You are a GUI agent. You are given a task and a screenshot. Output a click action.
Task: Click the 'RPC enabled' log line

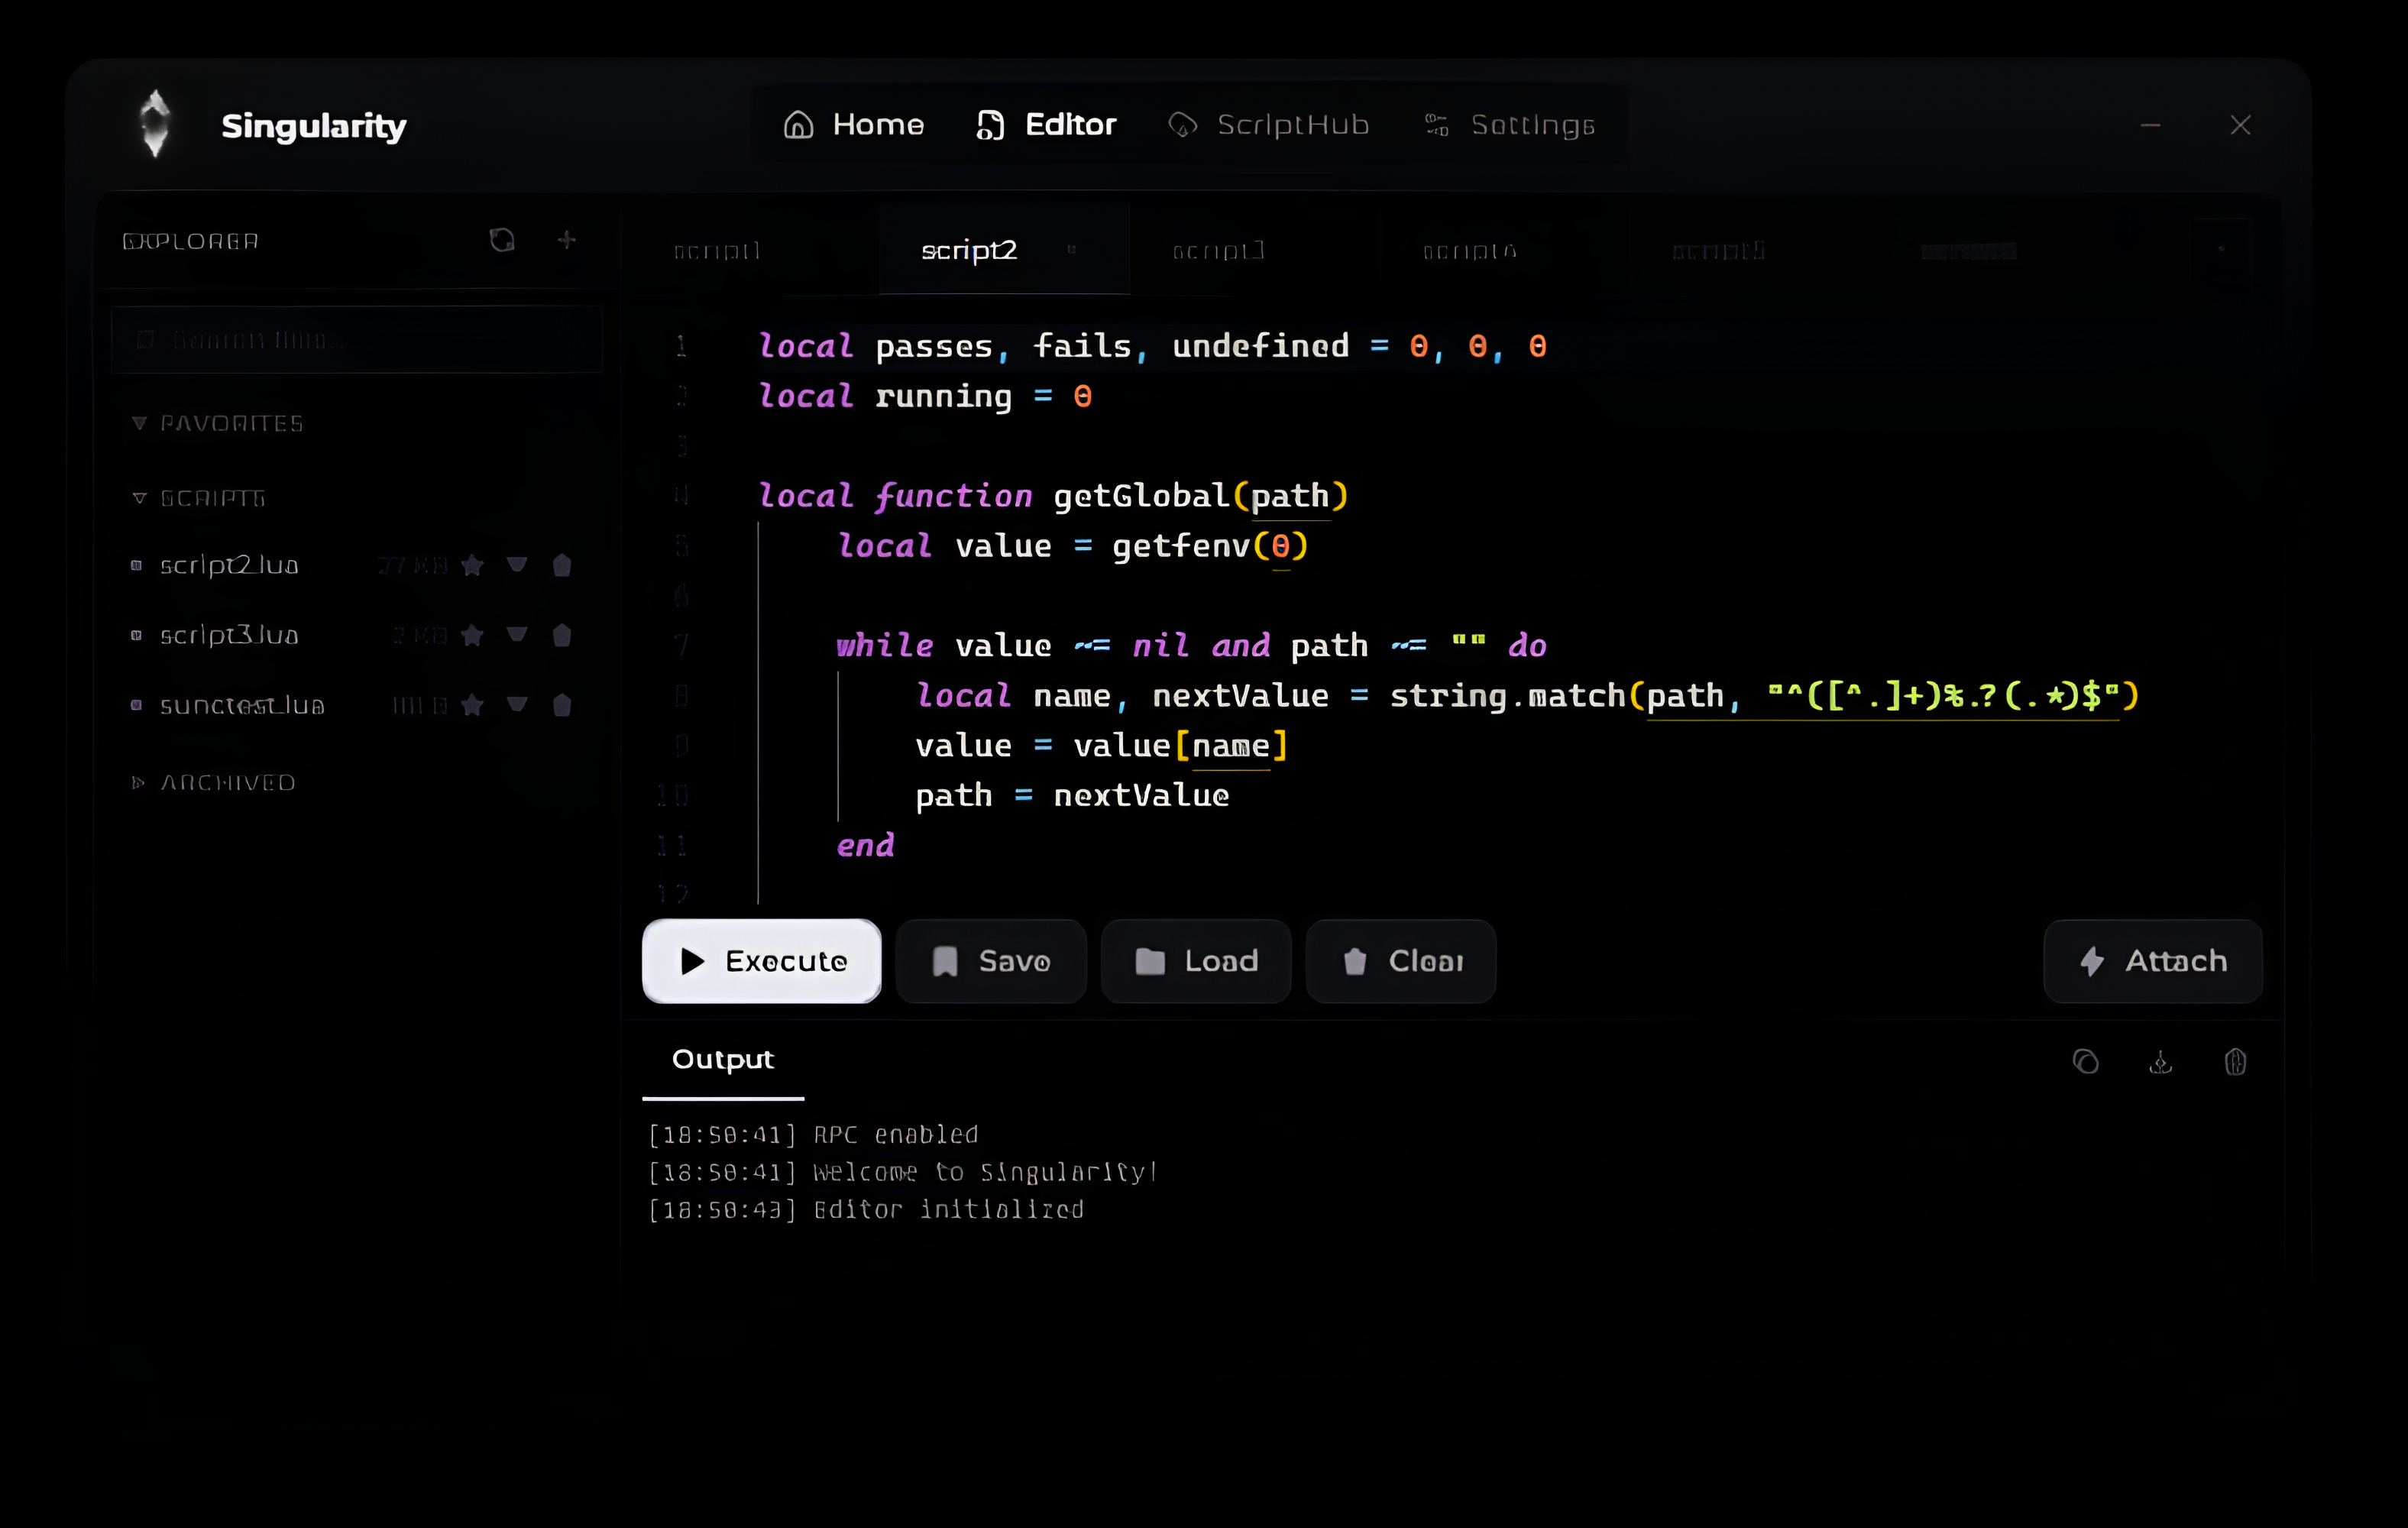click(813, 1135)
